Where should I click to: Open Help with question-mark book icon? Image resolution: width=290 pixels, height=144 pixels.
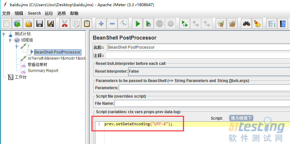pyautogui.click(x=283, y=24)
